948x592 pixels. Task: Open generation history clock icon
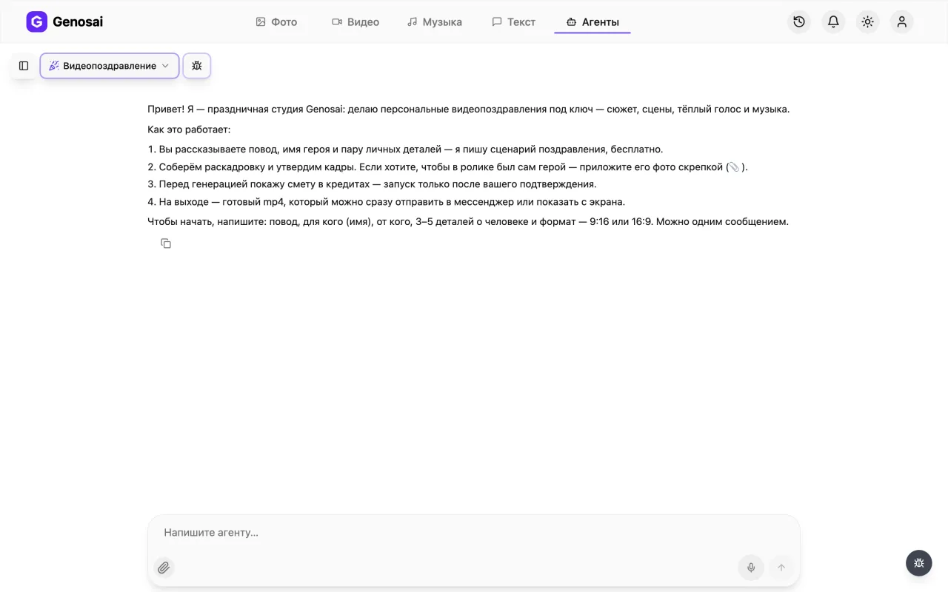(x=799, y=22)
